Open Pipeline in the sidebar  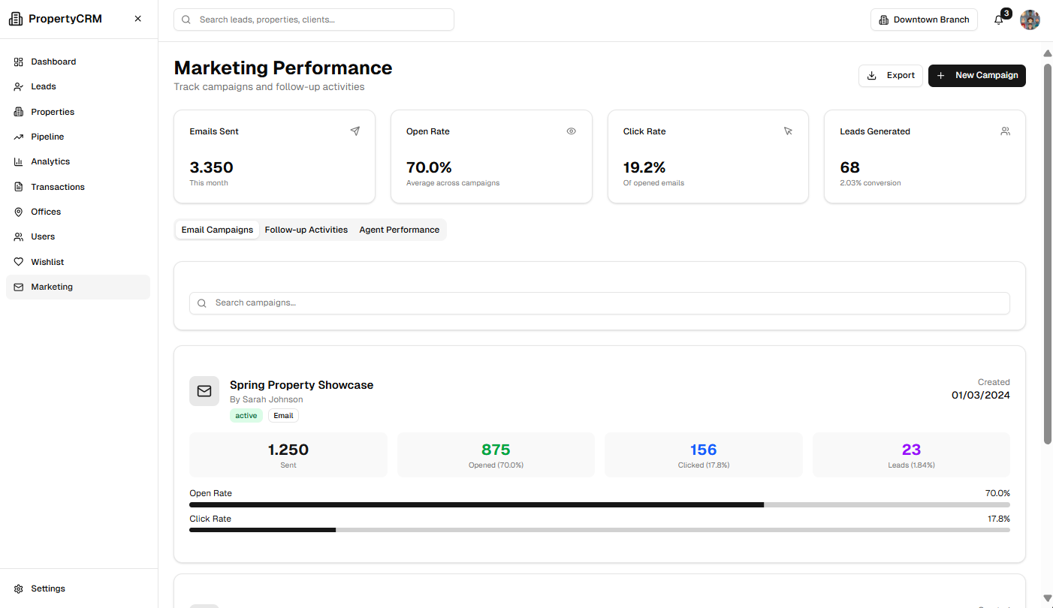[x=47, y=137]
